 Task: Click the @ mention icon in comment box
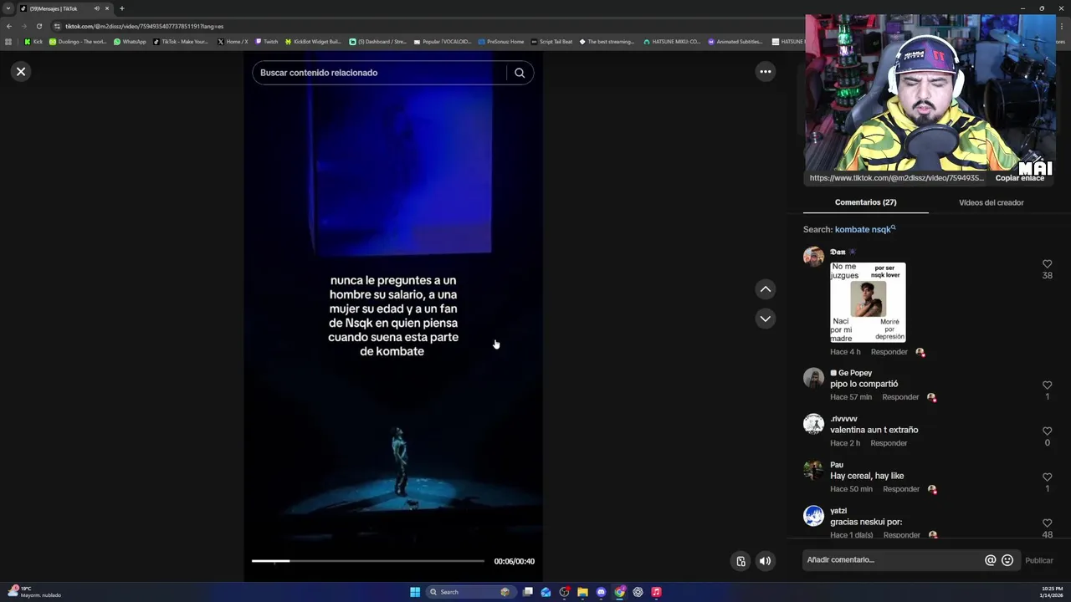[990, 560]
